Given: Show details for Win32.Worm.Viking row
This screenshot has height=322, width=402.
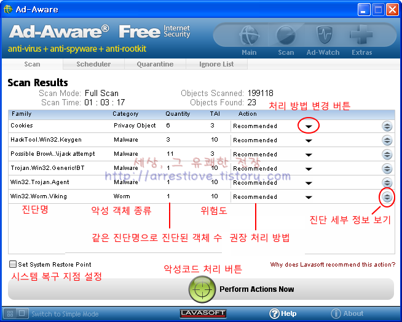Looking at the screenshot, I should point(387,197).
